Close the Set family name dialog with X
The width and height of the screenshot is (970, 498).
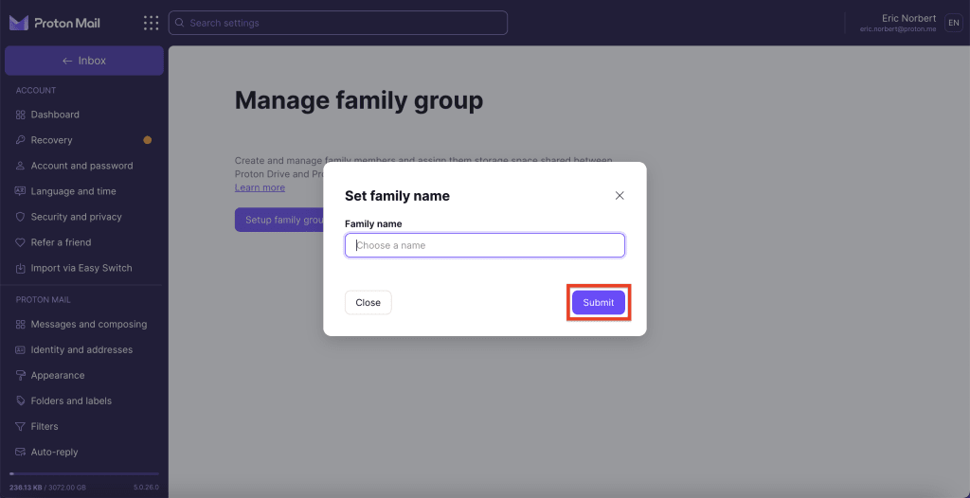[x=620, y=195]
